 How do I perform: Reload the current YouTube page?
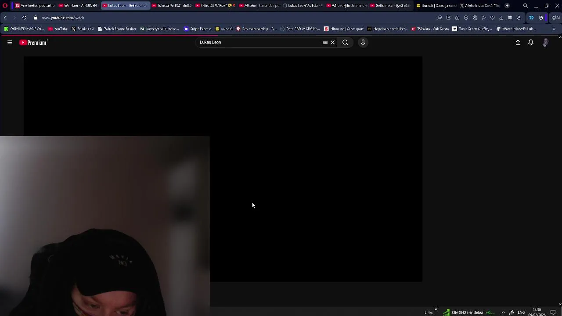[x=24, y=18]
